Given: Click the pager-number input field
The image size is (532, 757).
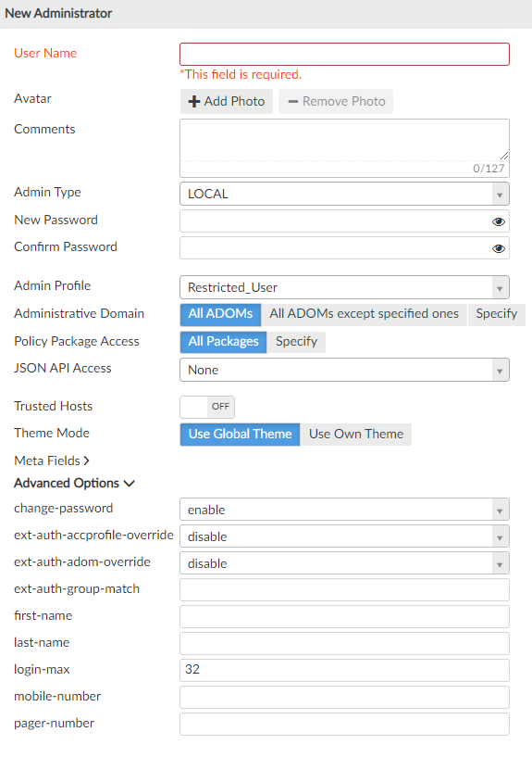Looking at the screenshot, I should point(344,725).
